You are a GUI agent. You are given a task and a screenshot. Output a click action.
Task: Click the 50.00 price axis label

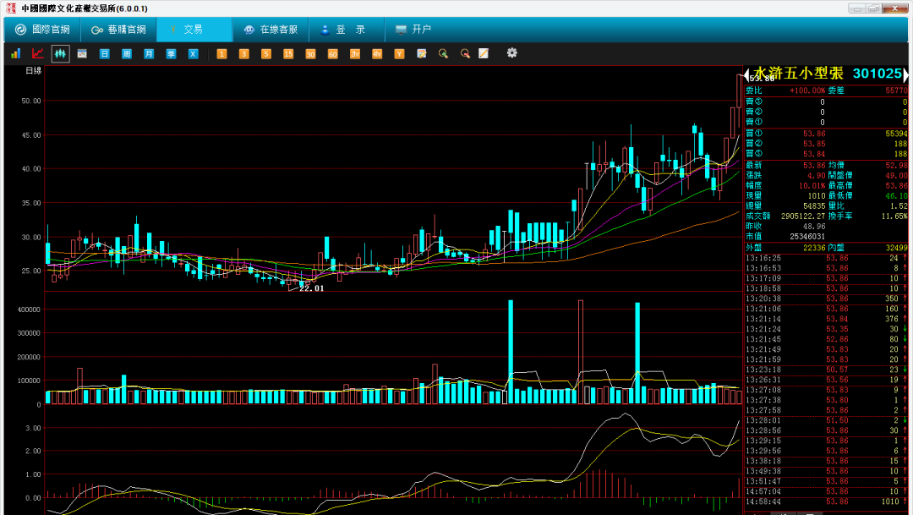pos(31,101)
